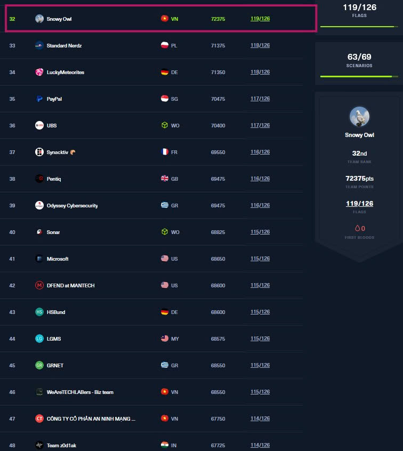
Task: Click the Singapore flag in PayPal row
Action: click(x=165, y=99)
